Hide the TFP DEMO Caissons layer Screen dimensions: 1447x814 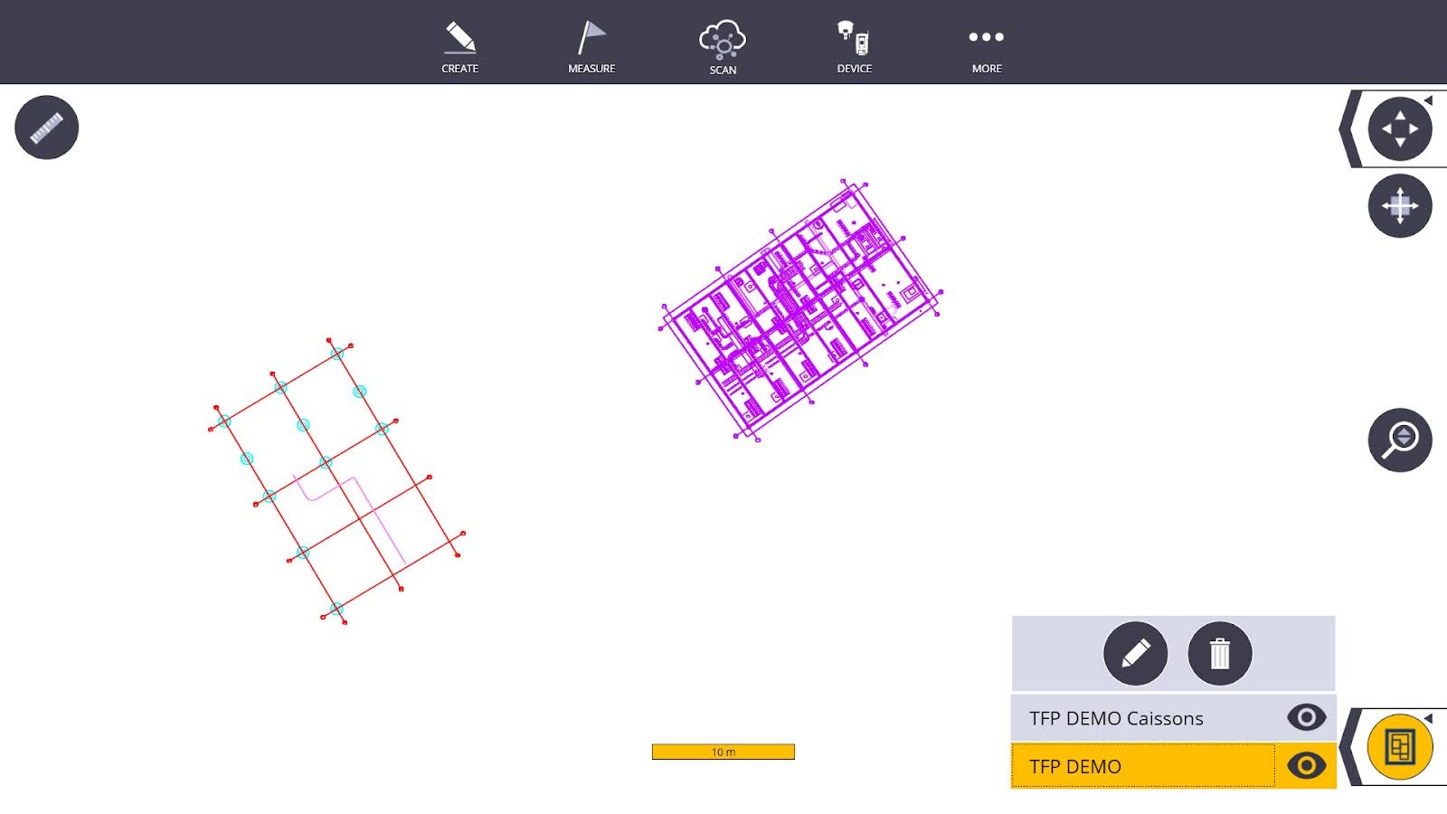1306,718
